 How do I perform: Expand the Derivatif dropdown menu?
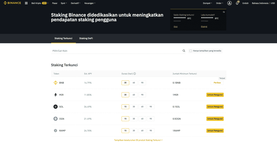pyautogui.click(x=76, y=3)
